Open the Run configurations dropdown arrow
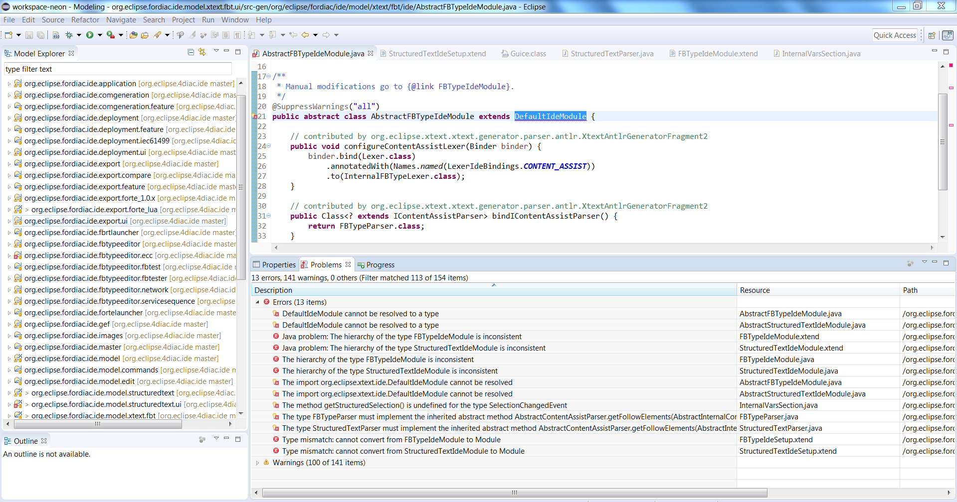This screenshot has height=502, width=957. point(100,35)
